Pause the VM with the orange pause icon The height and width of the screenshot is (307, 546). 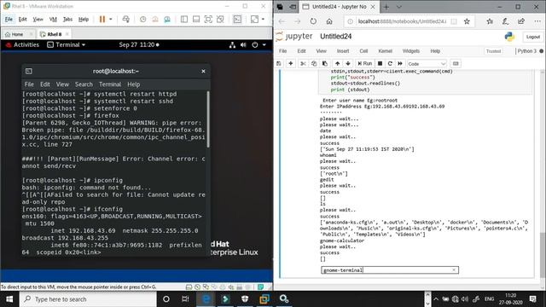pos(102,19)
